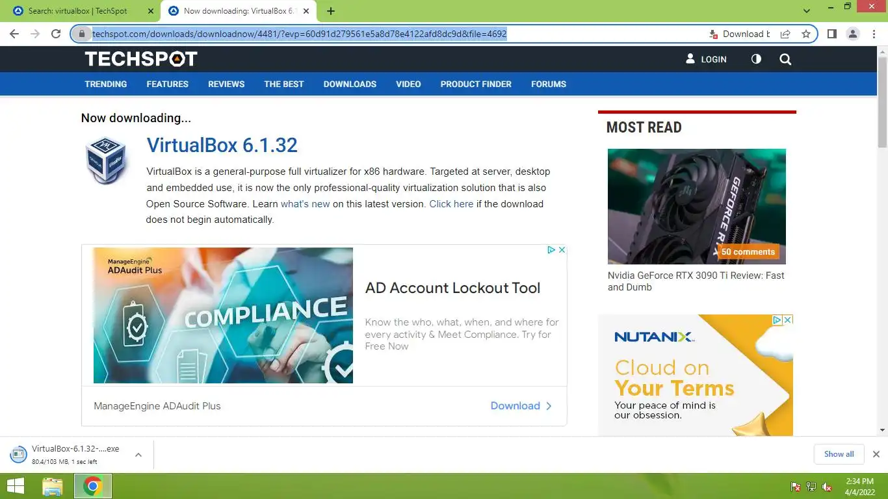Click the muted volume tray icon

(828, 487)
